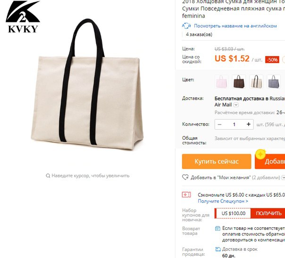The width and height of the screenshot is (285, 258).
Task: Click the red coupon ticket icon
Action: point(186,195)
